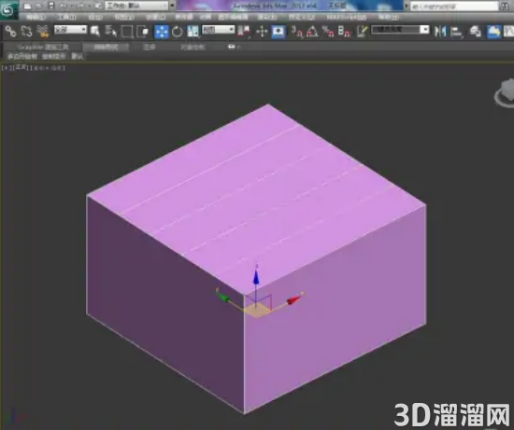Open the named selection sets dropdown
The image size is (514, 430).
tap(400, 30)
